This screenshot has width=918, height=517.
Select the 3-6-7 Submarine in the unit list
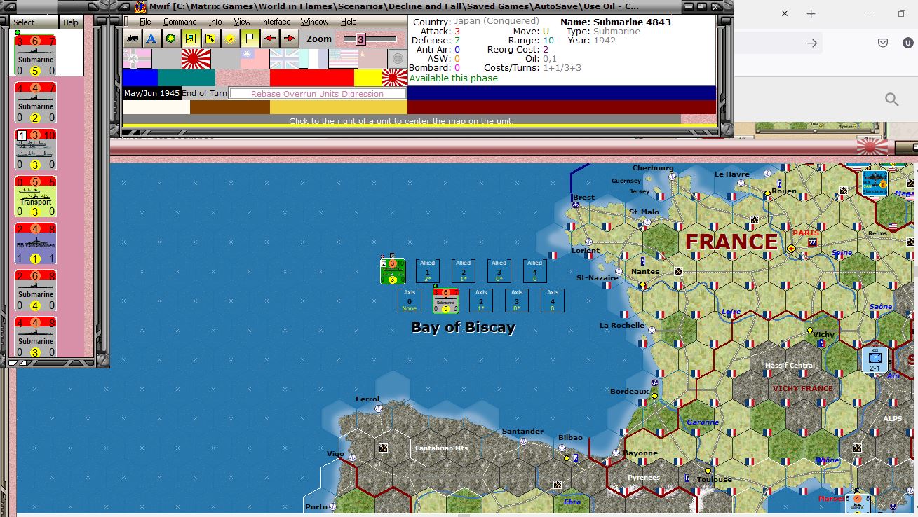point(36,55)
